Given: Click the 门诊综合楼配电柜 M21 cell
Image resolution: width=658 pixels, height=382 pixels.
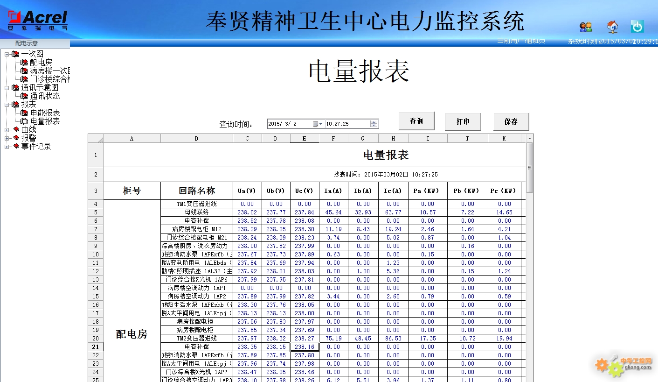Looking at the screenshot, I should tap(197, 237).
